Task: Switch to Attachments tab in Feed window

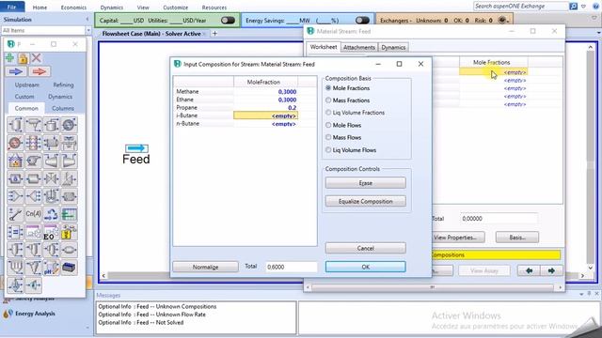Action: (359, 47)
